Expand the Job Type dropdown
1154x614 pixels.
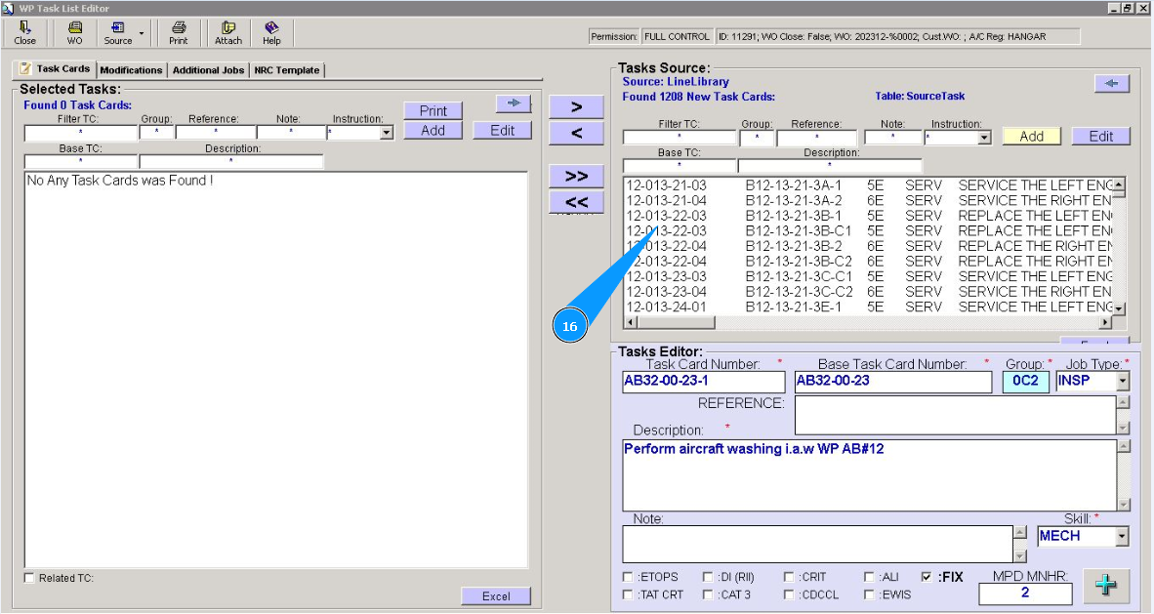(1122, 382)
